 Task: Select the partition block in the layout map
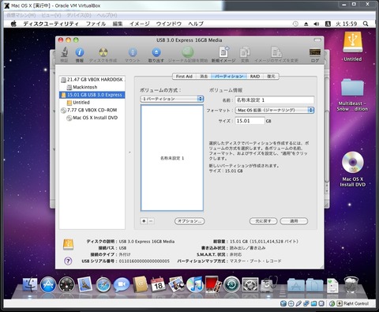pyautogui.click(x=172, y=158)
